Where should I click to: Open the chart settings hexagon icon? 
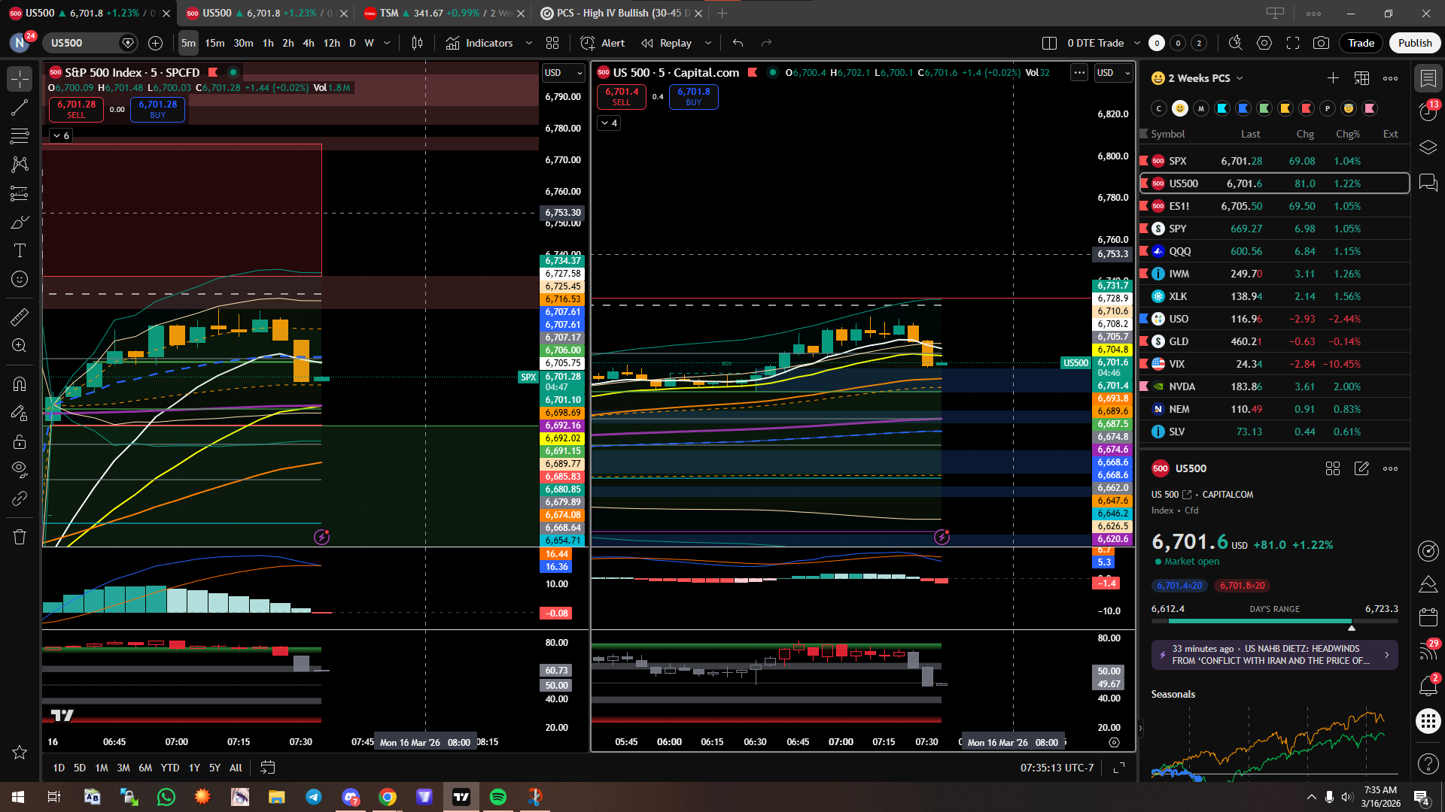(1264, 43)
